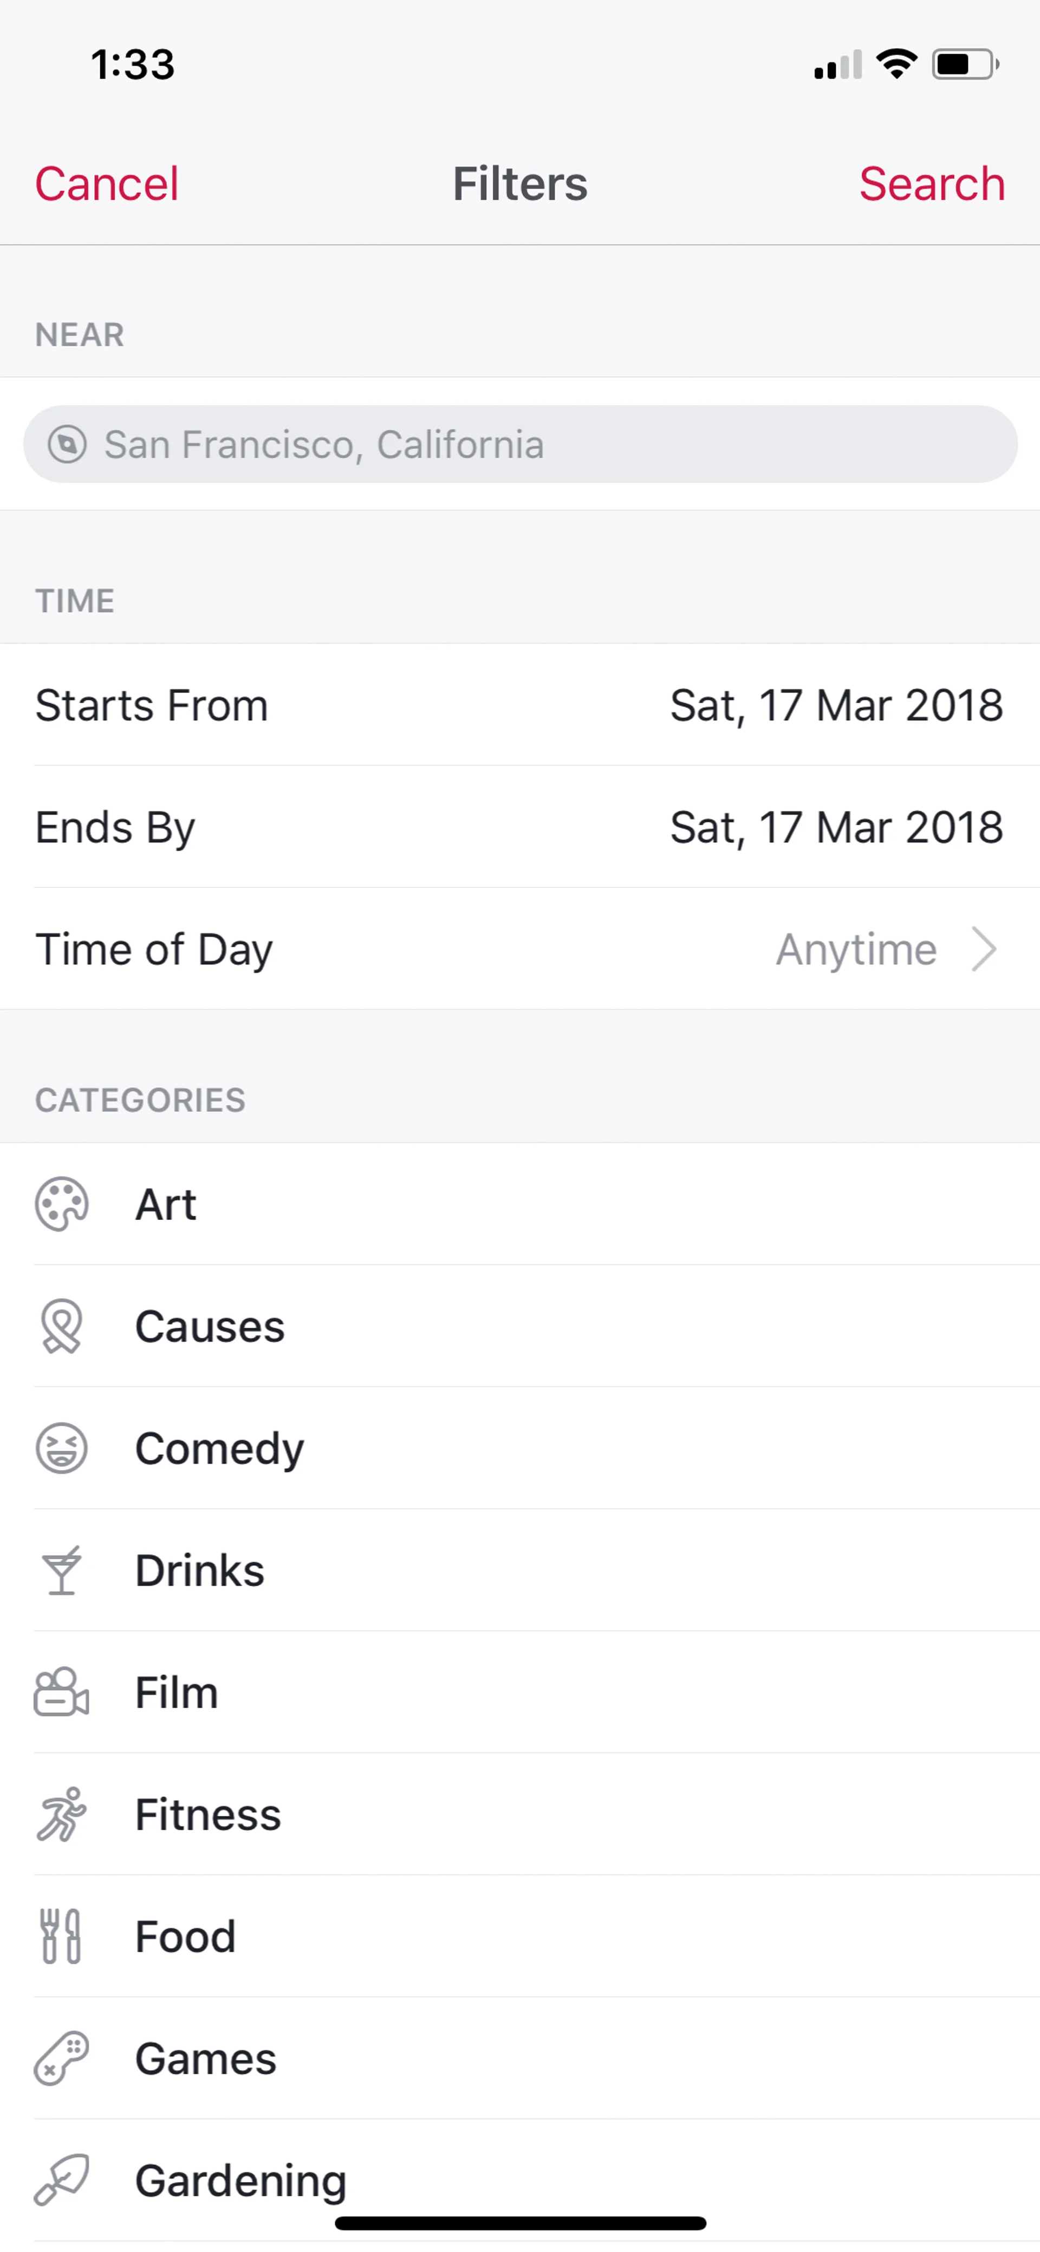Viewport: 1040px width, 2252px height.
Task: Open the Ends By date picker
Action: tap(835, 828)
